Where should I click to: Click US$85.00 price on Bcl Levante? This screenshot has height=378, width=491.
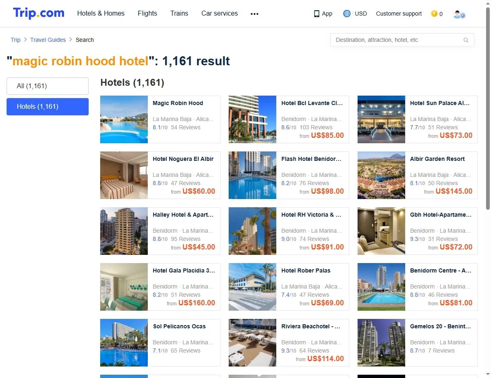(x=327, y=135)
